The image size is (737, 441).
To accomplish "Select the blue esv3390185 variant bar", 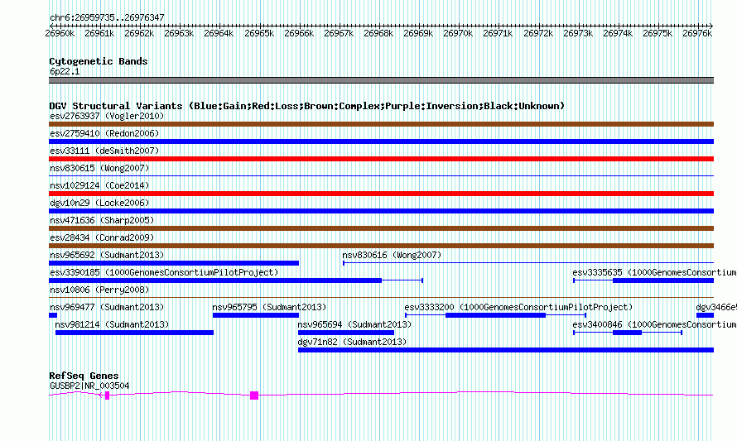I will coord(215,280).
